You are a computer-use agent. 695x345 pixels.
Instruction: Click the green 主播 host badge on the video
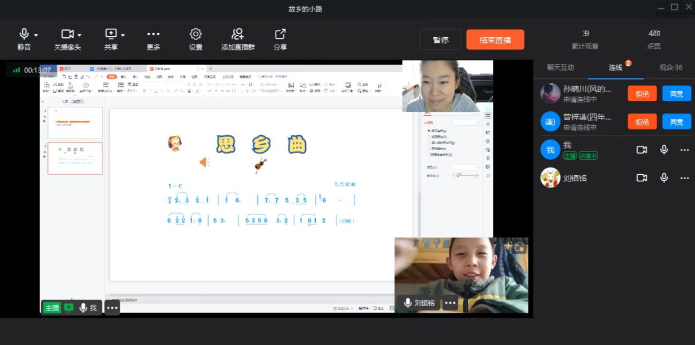[52, 308]
